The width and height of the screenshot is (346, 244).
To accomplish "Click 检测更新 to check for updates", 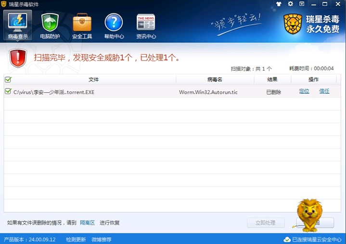I will pos(76,240).
